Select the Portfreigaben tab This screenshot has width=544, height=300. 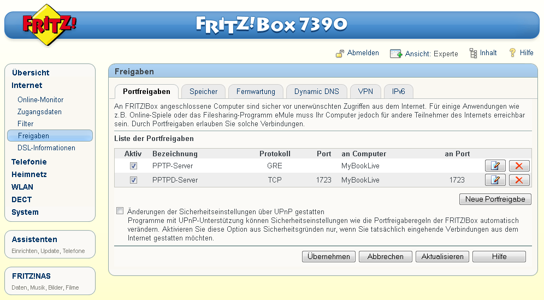[146, 92]
